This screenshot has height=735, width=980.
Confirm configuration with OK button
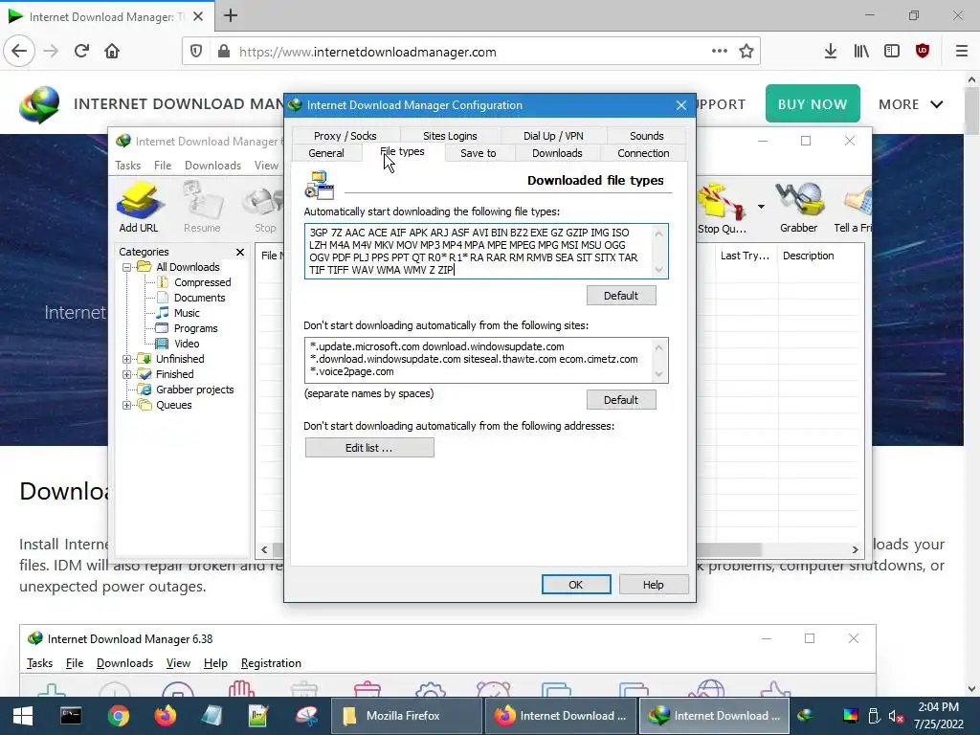click(x=575, y=585)
